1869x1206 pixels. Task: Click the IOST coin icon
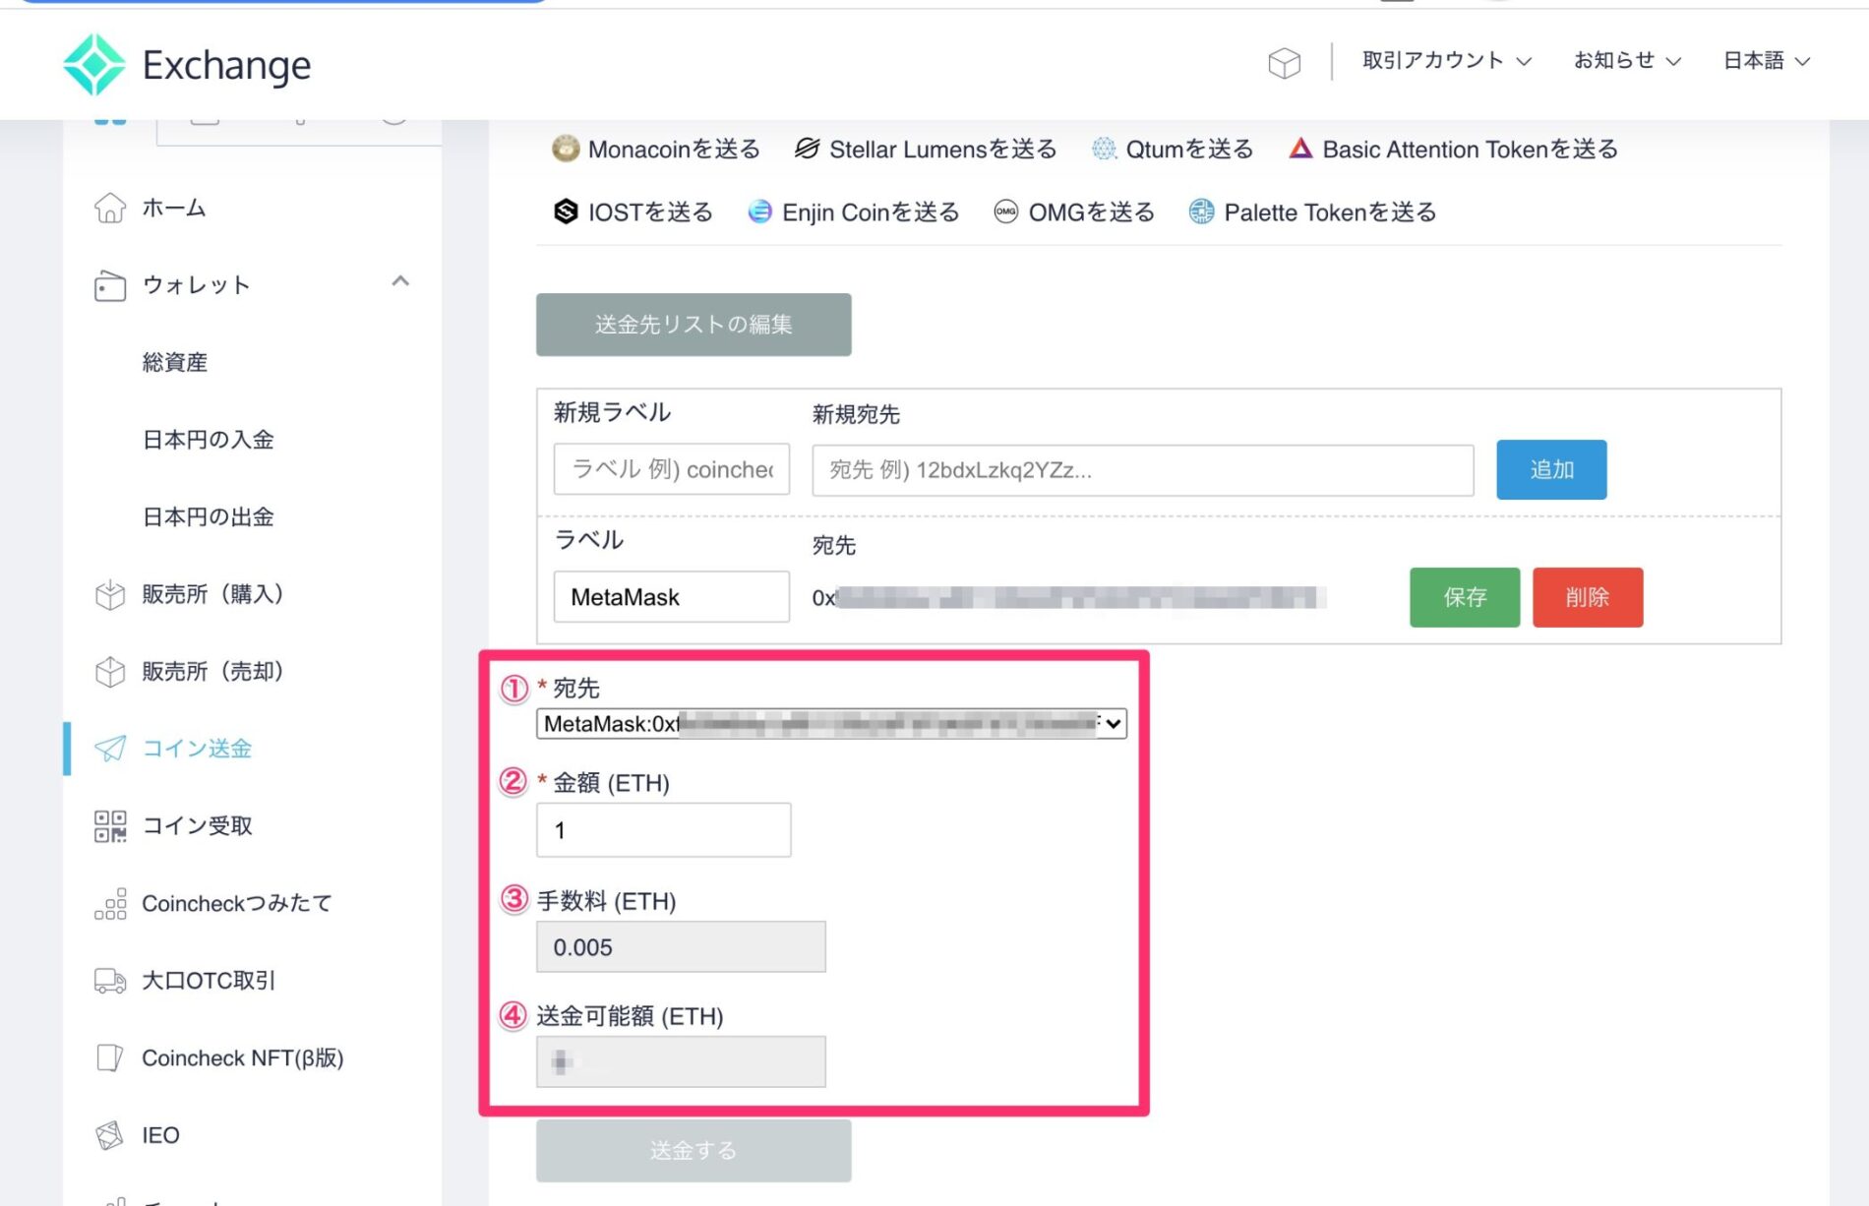point(566,211)
